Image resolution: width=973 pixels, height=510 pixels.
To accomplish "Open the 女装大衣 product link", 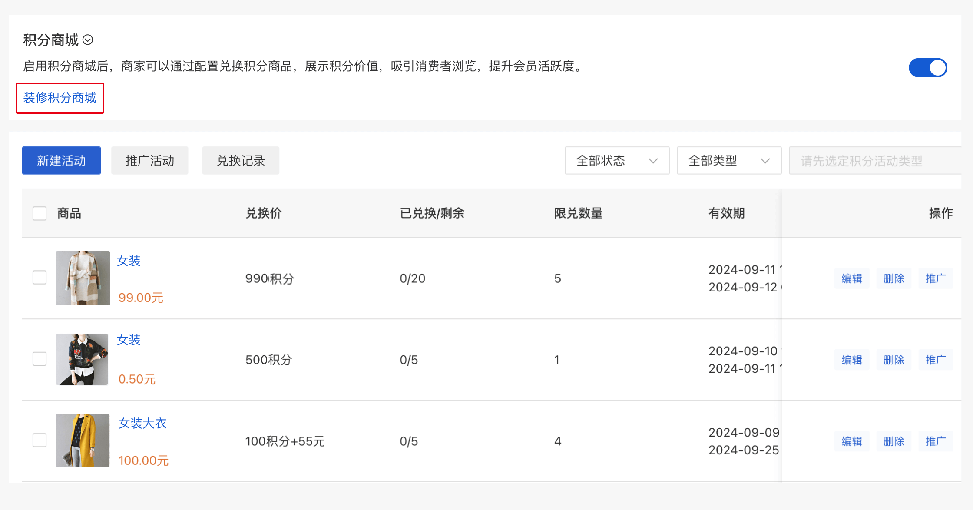I will (x=142, y=423).
